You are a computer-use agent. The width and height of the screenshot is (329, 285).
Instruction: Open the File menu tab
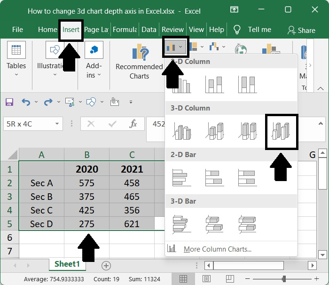(x=17, y=30)
